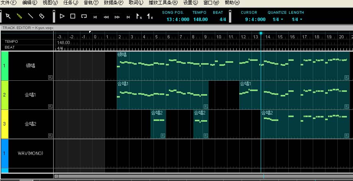Open the 文件(F) menu
This screenshot has width=353, height=181.
(9, 3)
